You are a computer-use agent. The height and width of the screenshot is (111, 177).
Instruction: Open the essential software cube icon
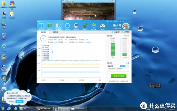94,27
